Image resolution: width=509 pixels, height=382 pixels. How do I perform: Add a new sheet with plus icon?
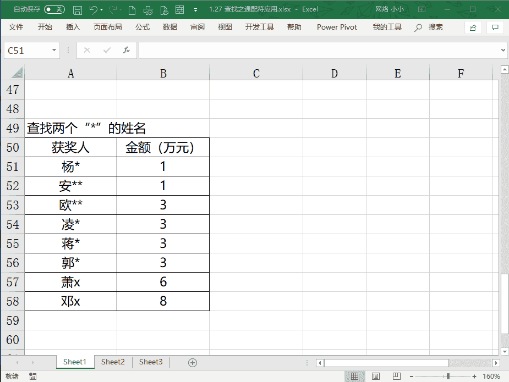point(193,363)
